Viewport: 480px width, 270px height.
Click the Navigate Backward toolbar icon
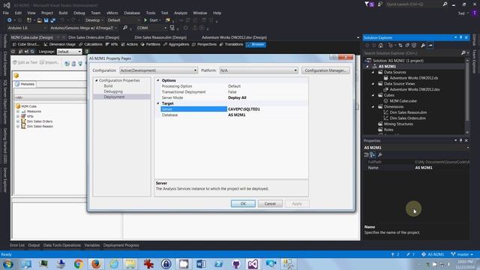10,20
